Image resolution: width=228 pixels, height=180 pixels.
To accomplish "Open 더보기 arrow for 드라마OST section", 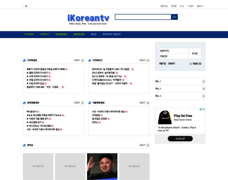I will (148, 60).
